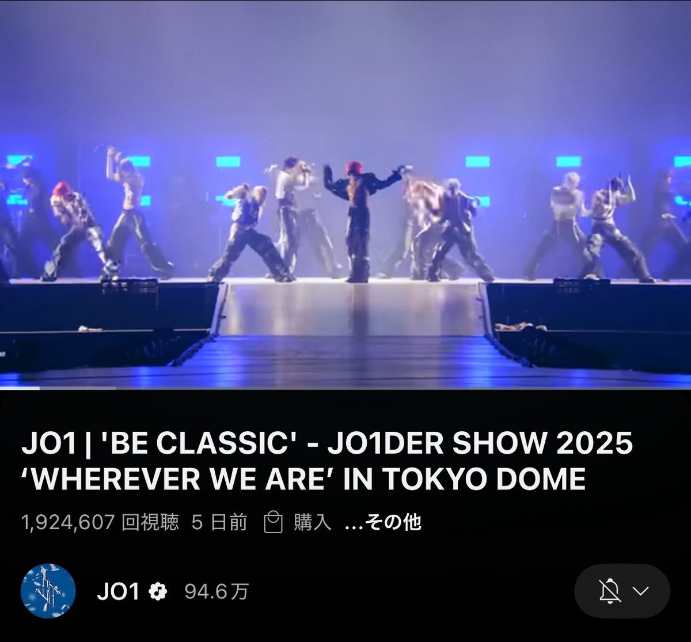Select the JO1 channel name
Viewport: 691px width, 642px height.
(x=118, y=591)
